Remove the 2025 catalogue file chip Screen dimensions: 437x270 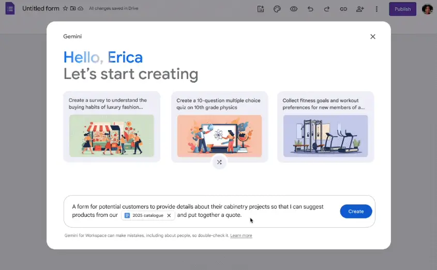point(169,215)
